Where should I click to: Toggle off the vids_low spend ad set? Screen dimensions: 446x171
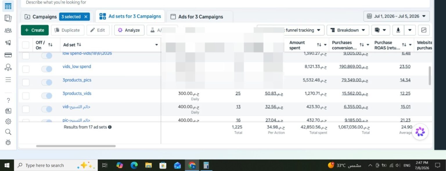(x=46, y=69)
